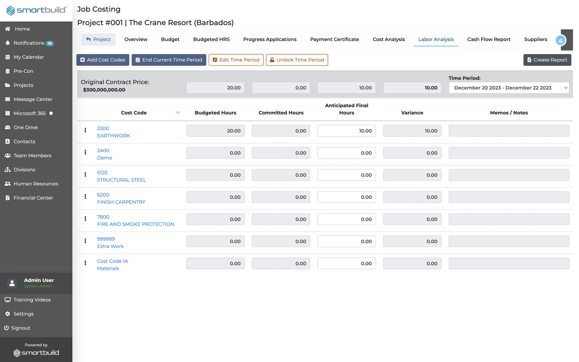Click the Contacts icon

(7, 141)
